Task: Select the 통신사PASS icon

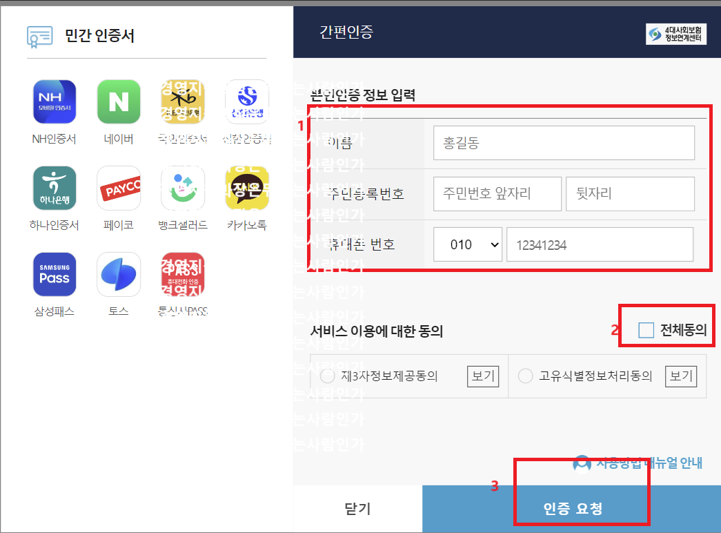Action: point(182,274)
